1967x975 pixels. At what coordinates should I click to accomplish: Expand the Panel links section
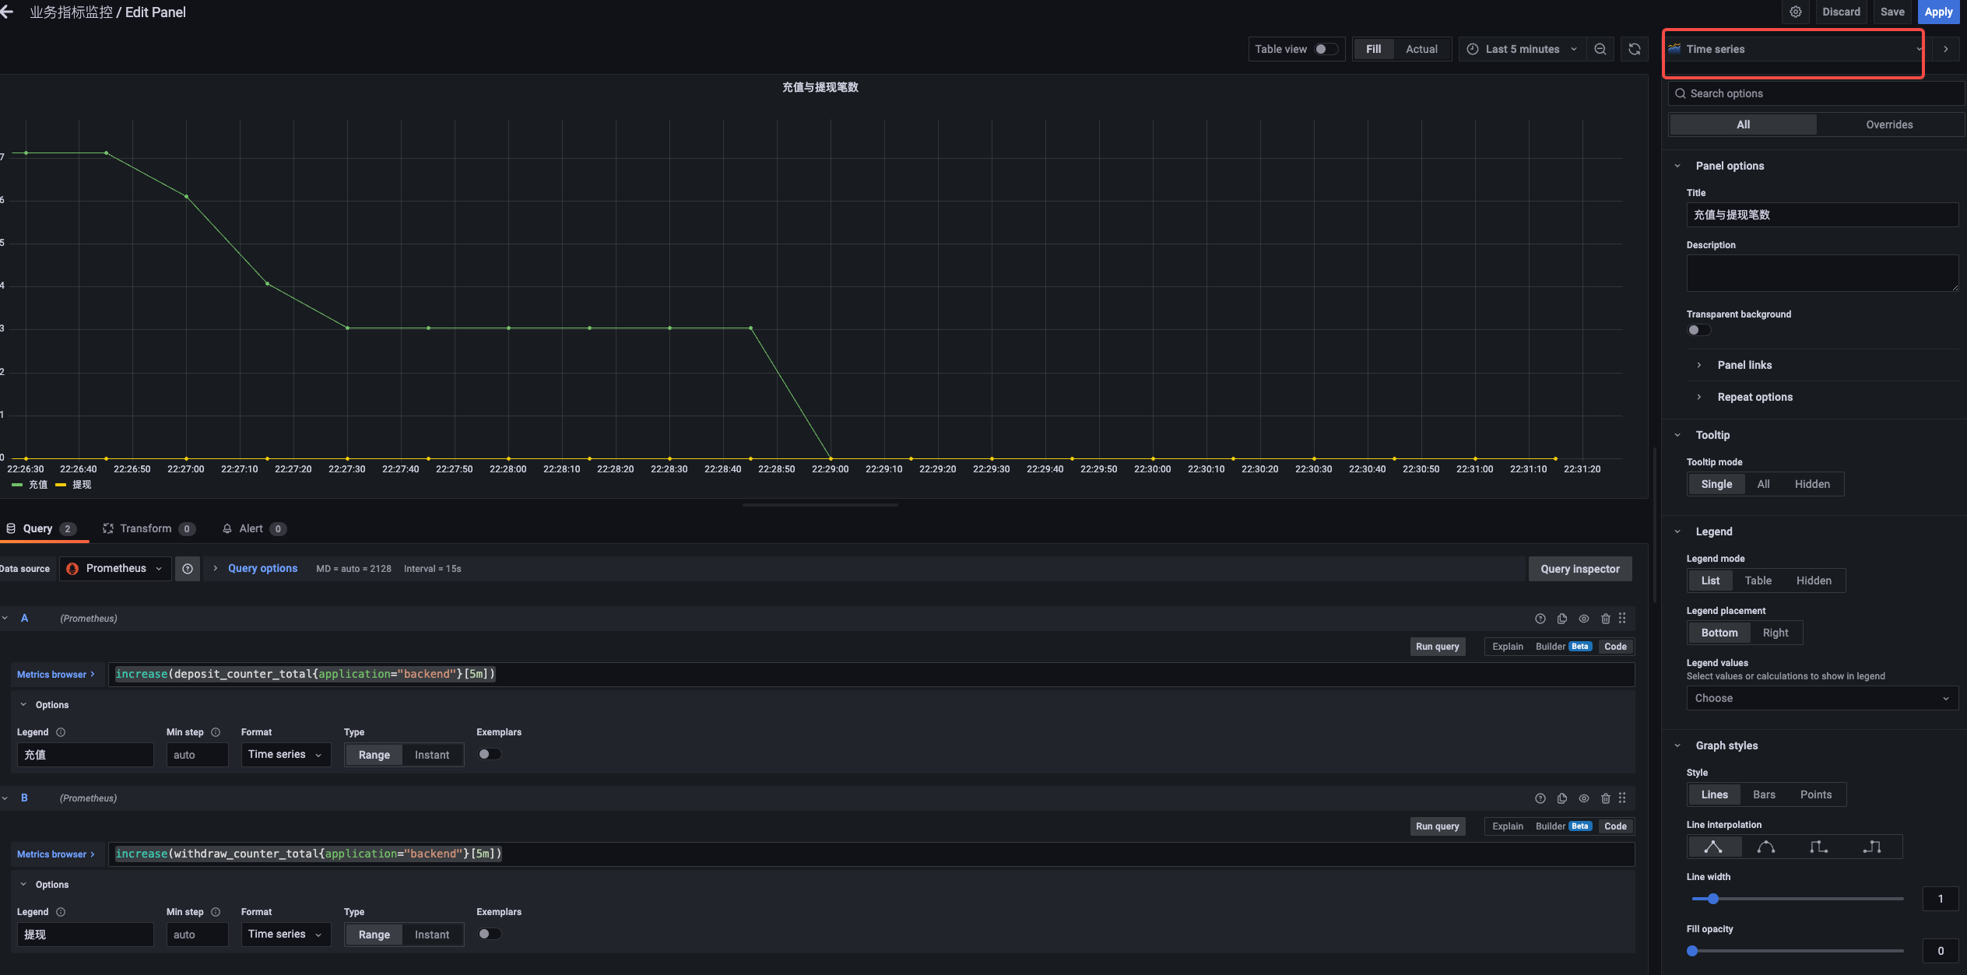[1744, 365]
